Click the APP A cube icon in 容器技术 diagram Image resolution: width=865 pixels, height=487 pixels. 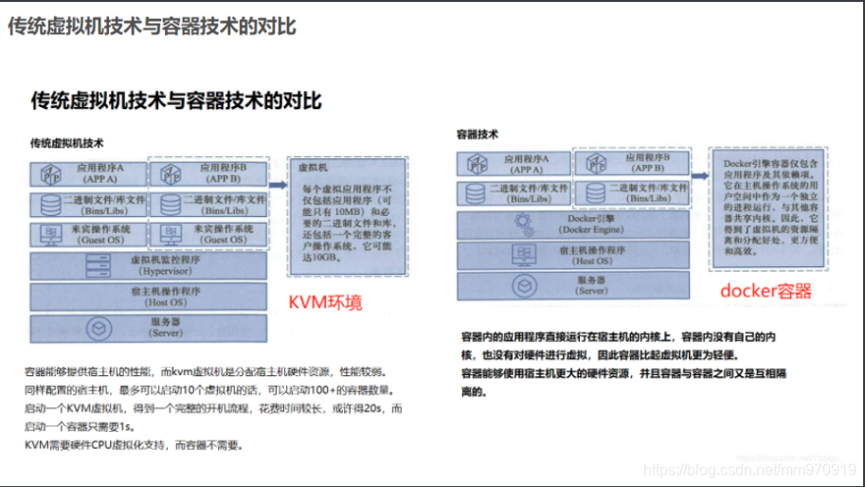tap(478, 164)
